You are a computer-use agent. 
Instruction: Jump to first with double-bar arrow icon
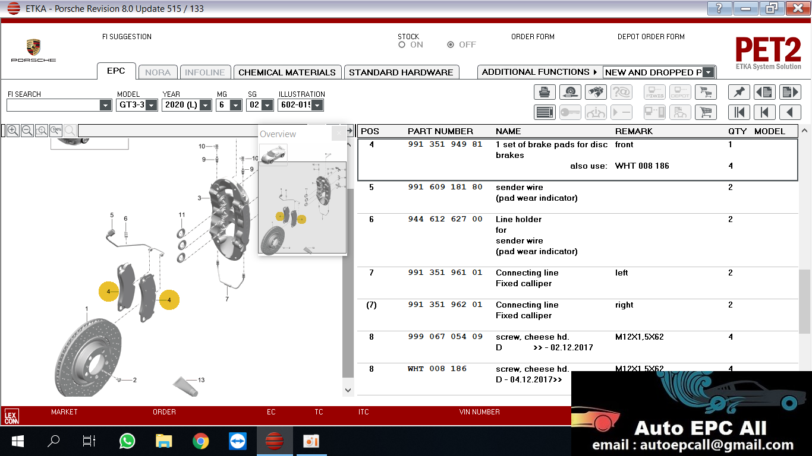(x=739, y=112)
